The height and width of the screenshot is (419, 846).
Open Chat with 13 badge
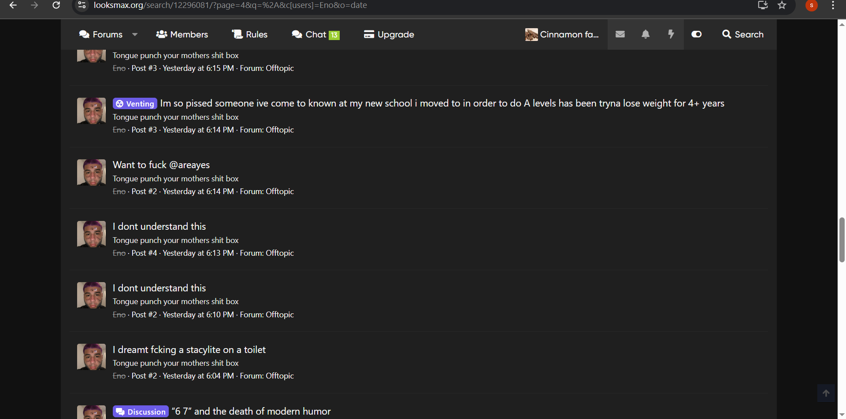click(315, 34)
